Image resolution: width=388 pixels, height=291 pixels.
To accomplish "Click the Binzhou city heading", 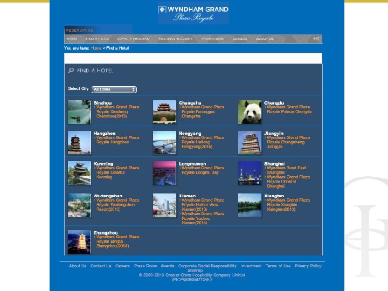I will [x=102, y=103].
